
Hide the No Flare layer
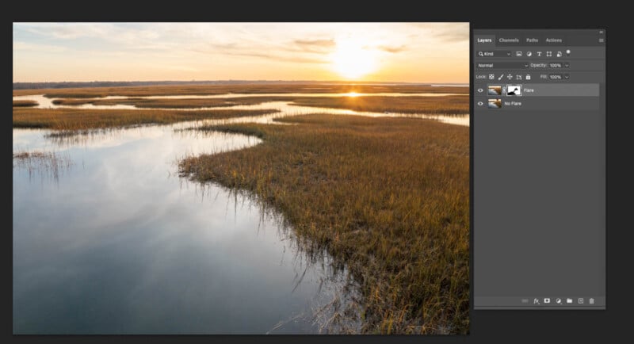coord(480,103)
